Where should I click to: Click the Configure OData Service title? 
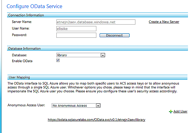pyautogui.click(x=35, y=6)
